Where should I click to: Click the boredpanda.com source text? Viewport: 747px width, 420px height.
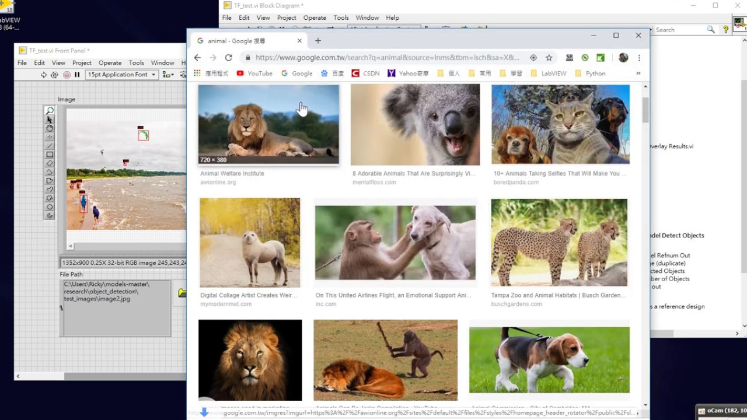516,183
